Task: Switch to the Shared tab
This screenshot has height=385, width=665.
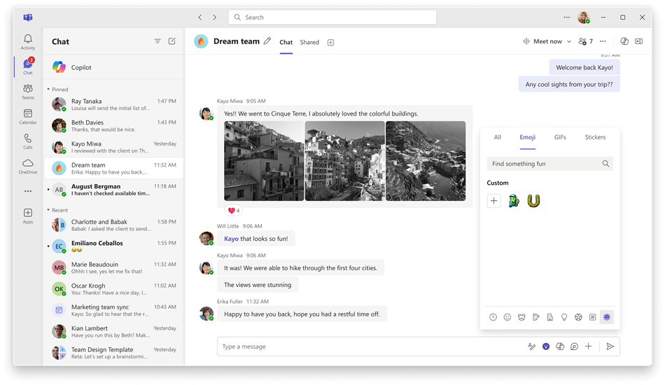Action: [x=309, y=43]
